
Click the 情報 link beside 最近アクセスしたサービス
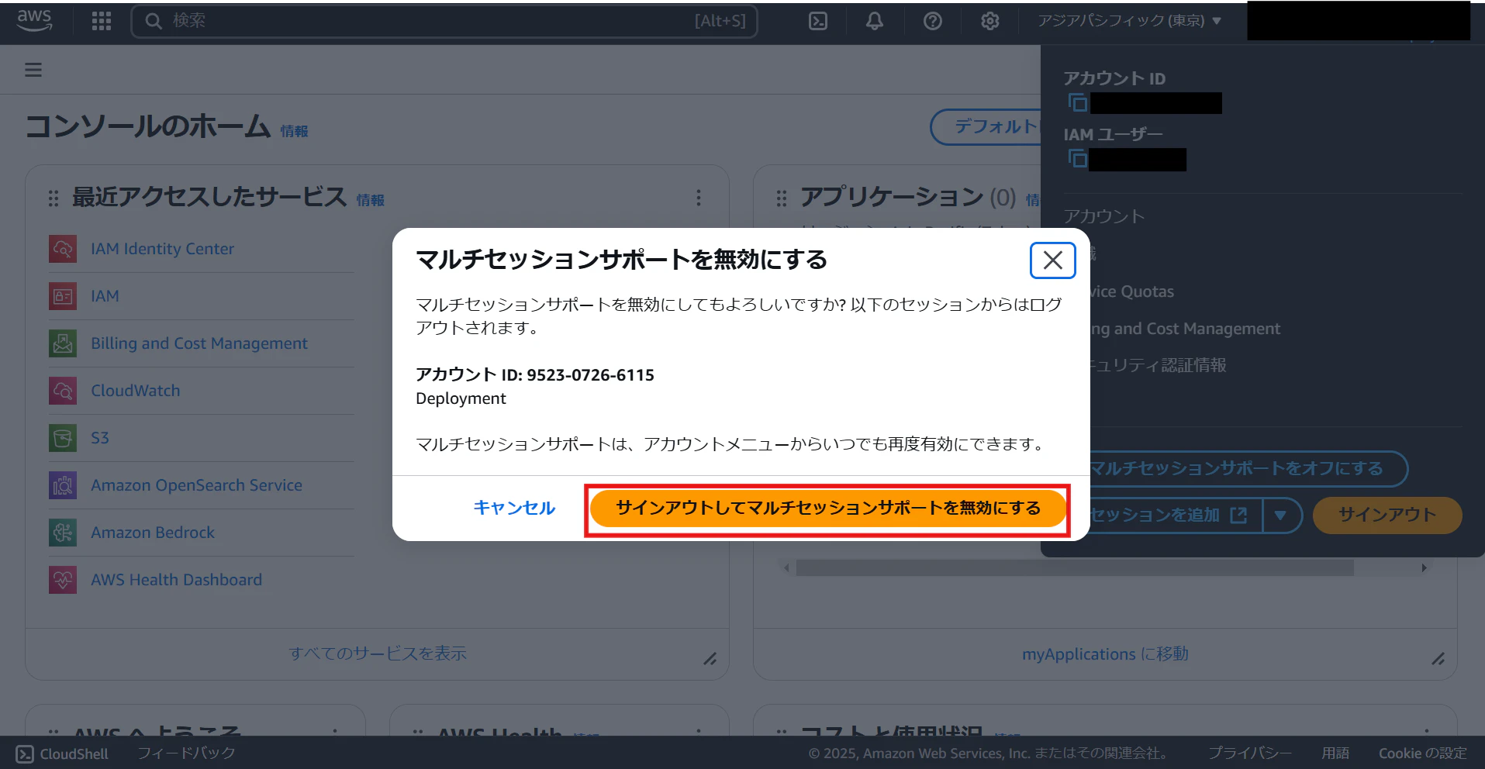pos(371,200)
